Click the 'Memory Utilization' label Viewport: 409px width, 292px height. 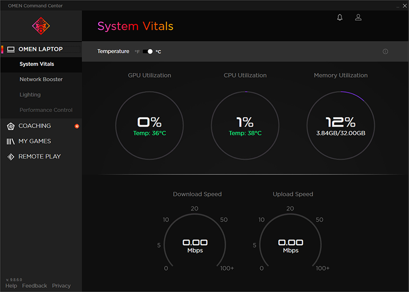[340, 76]
